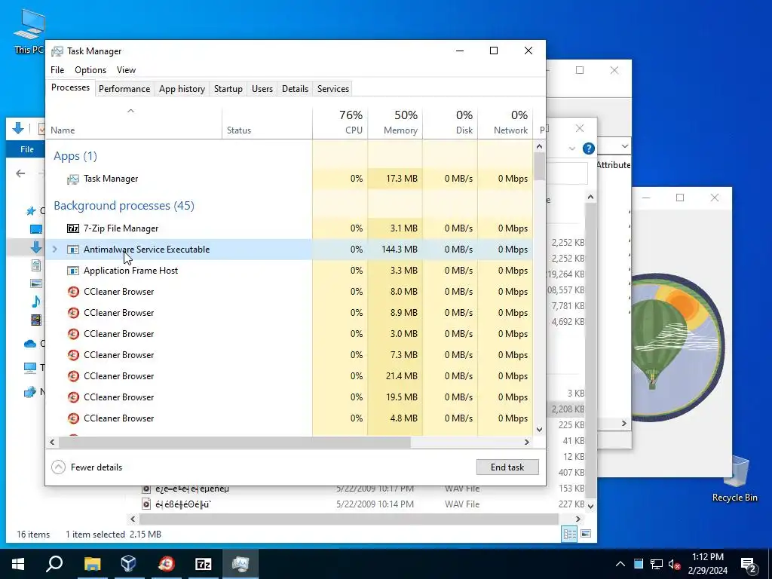772x579 pixels.
Task: Switch to the Services tab
Action: [332, 89]
